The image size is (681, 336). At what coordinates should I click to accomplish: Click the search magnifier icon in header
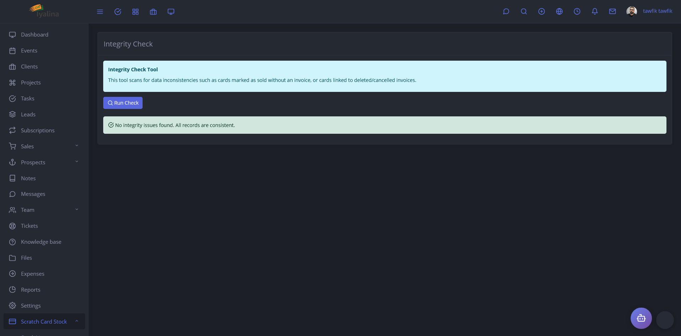point(524,11)
